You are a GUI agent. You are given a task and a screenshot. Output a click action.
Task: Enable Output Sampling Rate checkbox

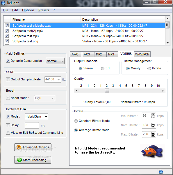8,79
